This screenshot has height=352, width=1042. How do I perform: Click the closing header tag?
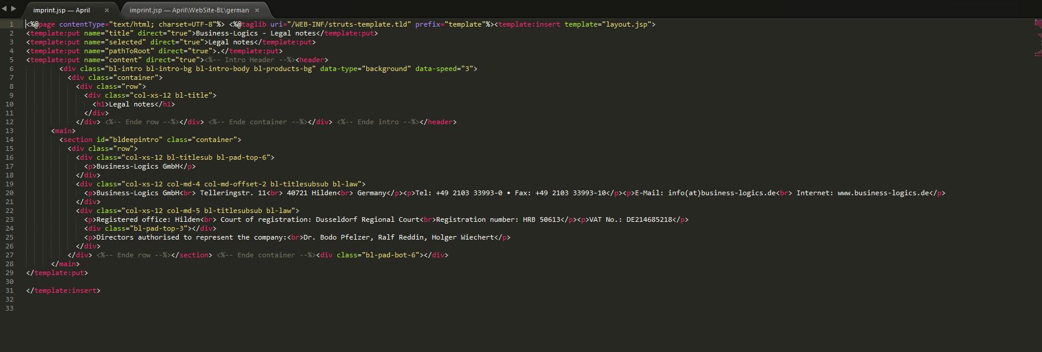(x=438, y=122)
